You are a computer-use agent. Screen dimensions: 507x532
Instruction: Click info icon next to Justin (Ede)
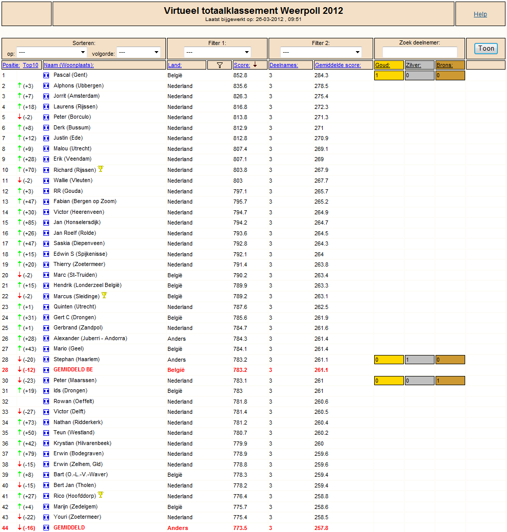tap(46, 139)
